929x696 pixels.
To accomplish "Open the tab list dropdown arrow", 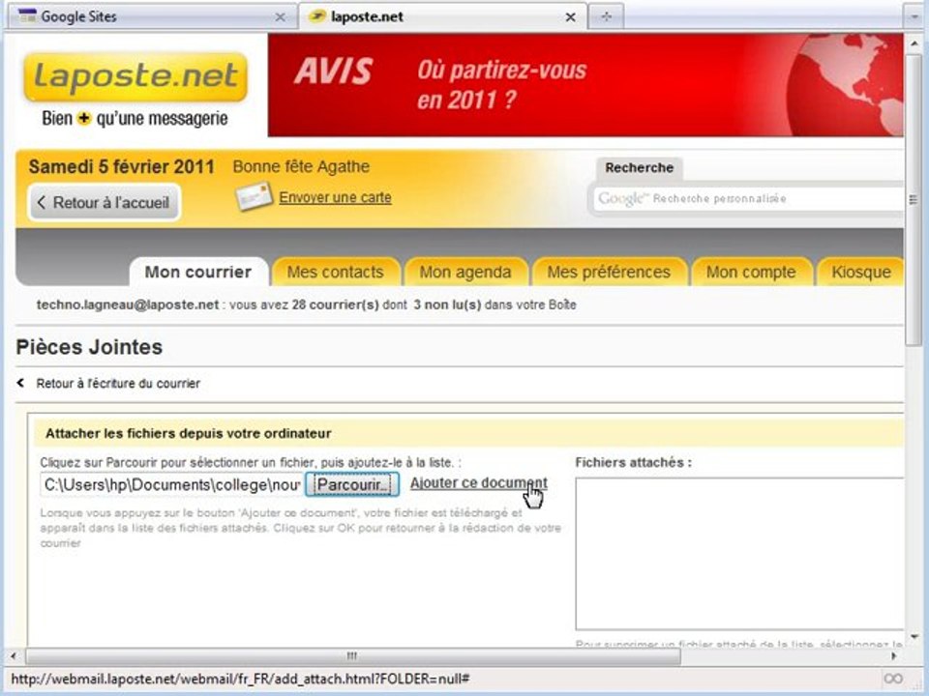I will tap(914, 17).
